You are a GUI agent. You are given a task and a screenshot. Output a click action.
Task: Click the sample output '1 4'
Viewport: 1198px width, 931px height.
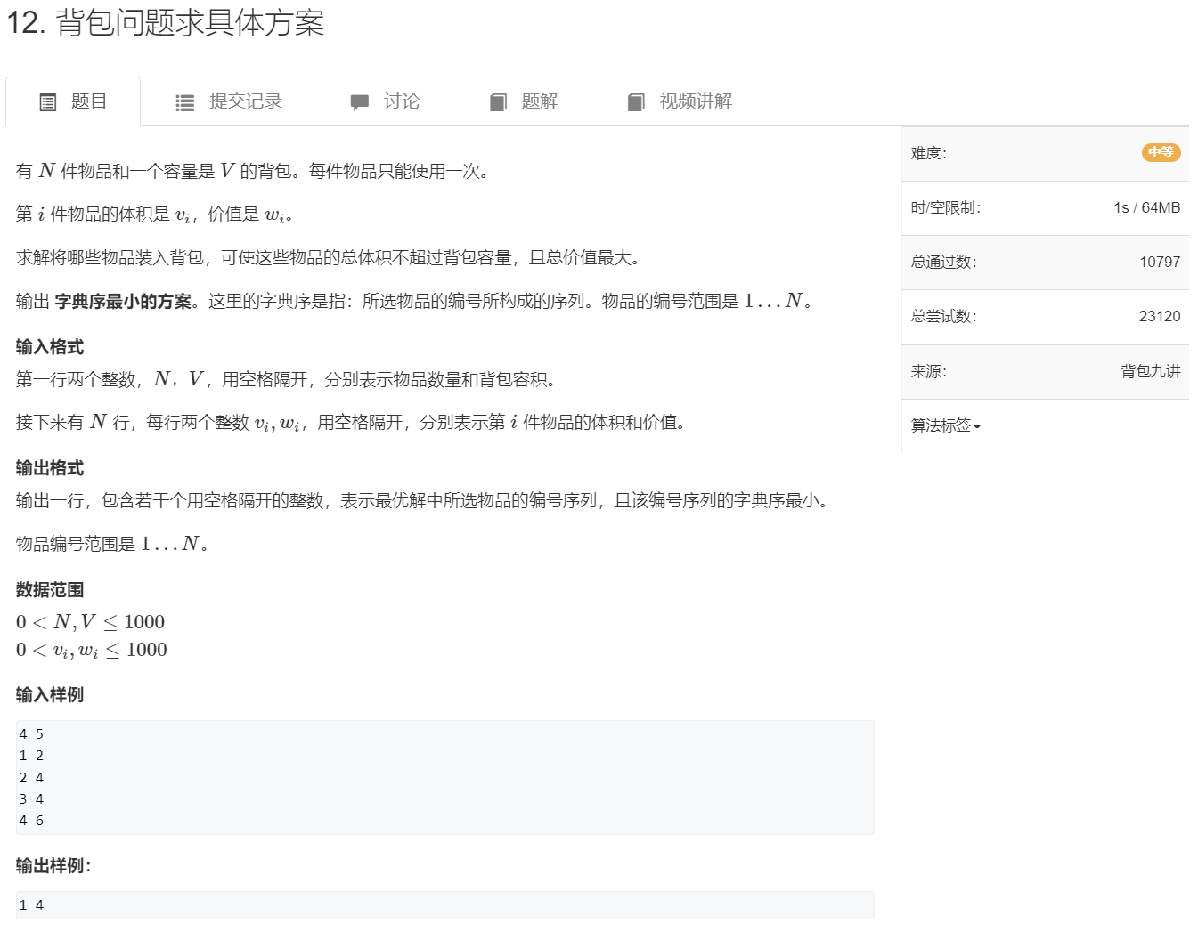click(31, 905)
